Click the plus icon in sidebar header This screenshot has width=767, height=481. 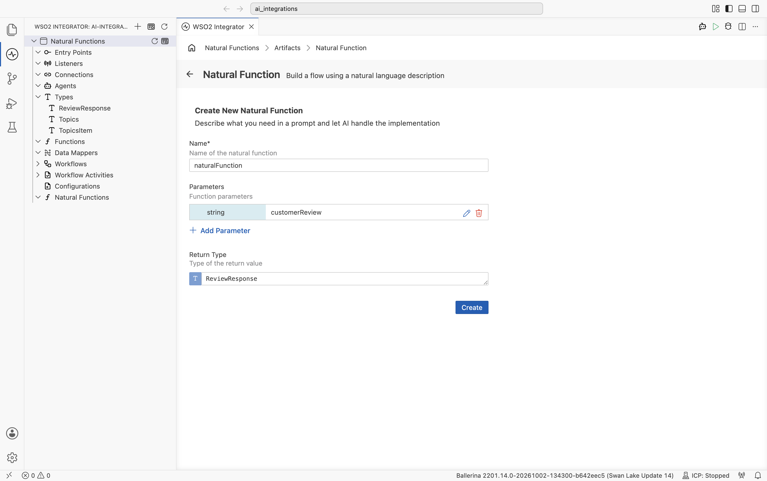[x=137, y=26]
